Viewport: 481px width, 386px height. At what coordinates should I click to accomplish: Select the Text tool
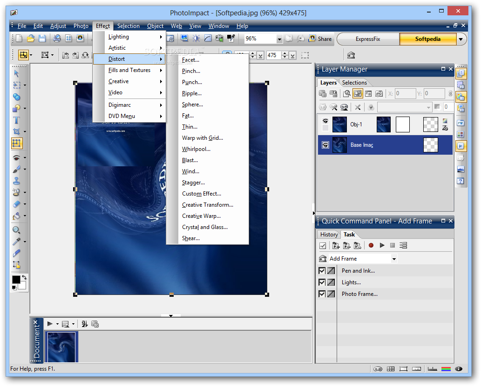17,120
